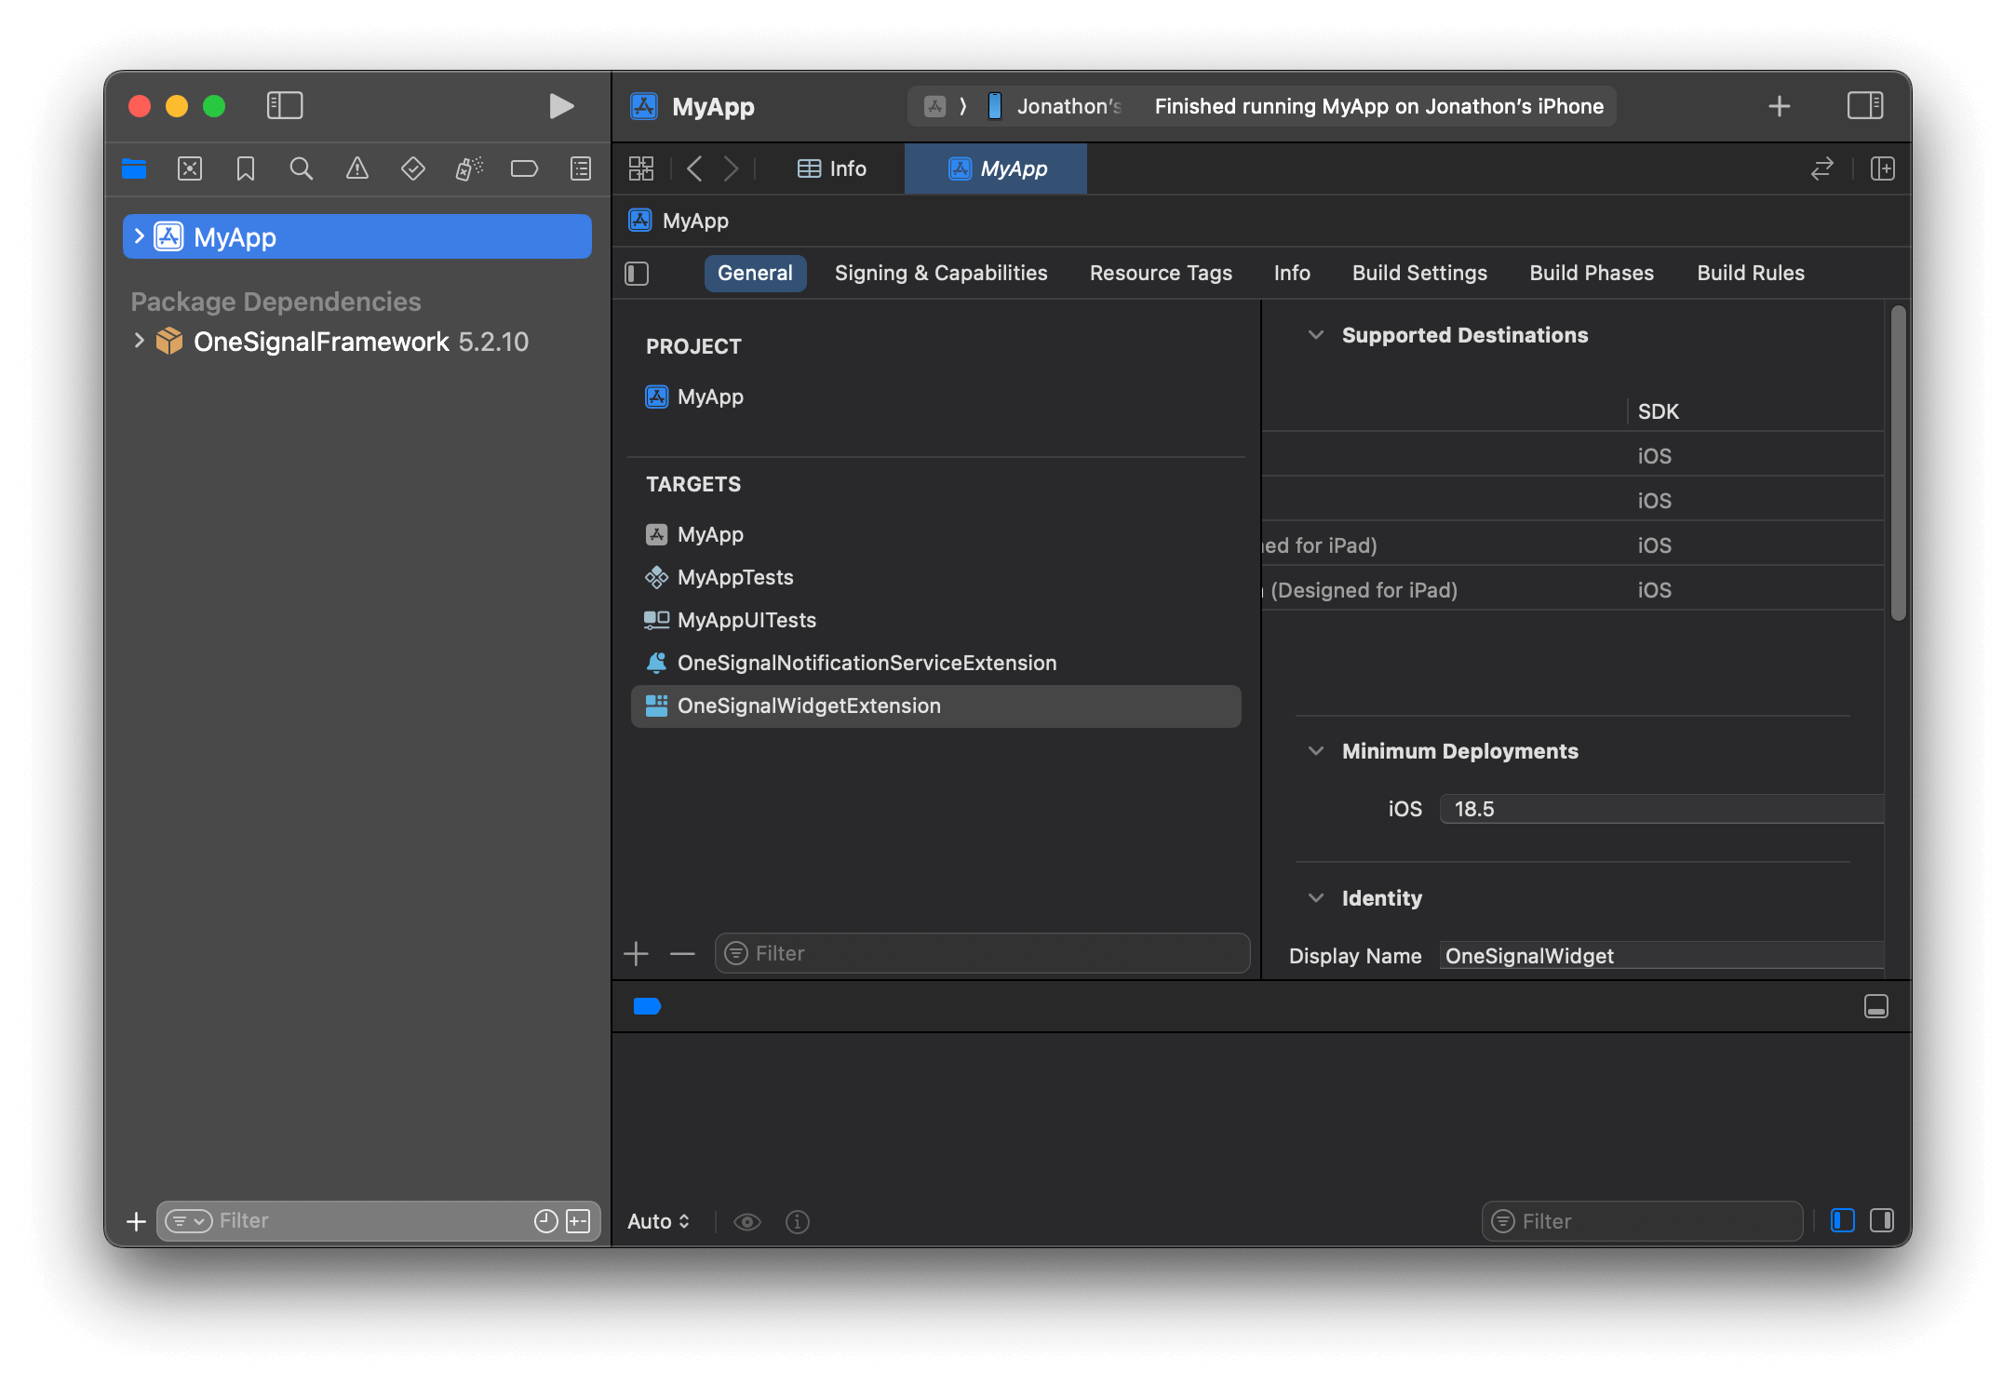Screen dimensions: 2016x1385
Task: Click the Run play button
Action: click(x=560, y=106)
